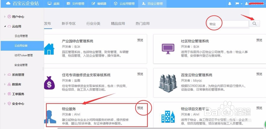The image size is (266, 129).
Task: Click the buildings icon of 百宝云物业管理系统
Action: click(x=168, y=83)
